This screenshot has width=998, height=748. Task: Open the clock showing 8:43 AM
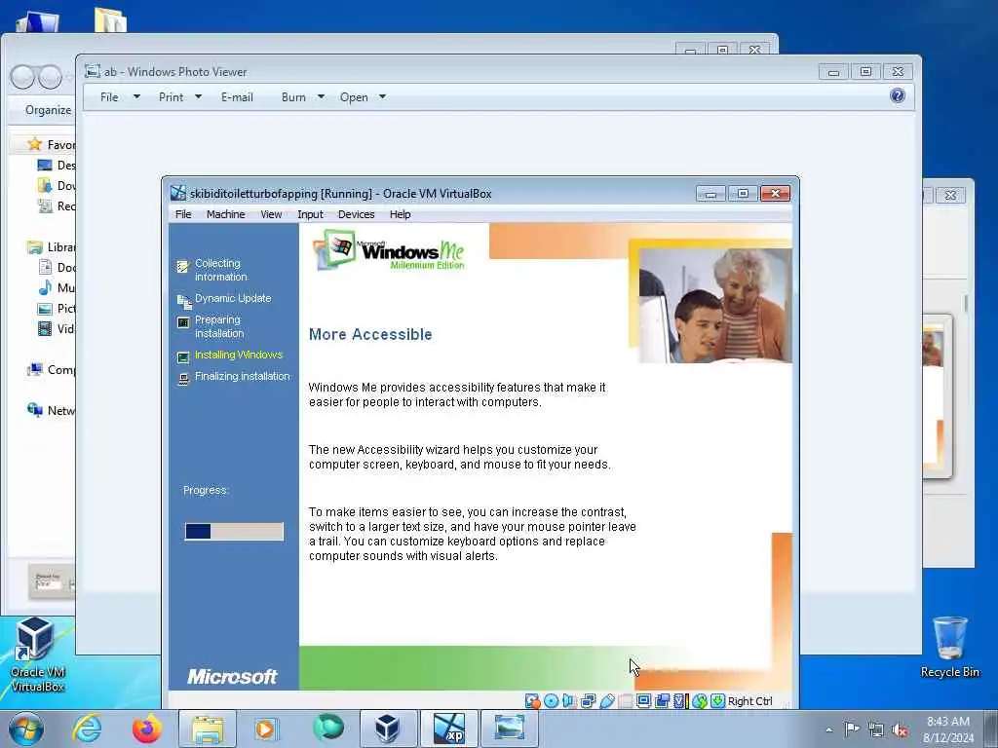[x=947, y=729]
